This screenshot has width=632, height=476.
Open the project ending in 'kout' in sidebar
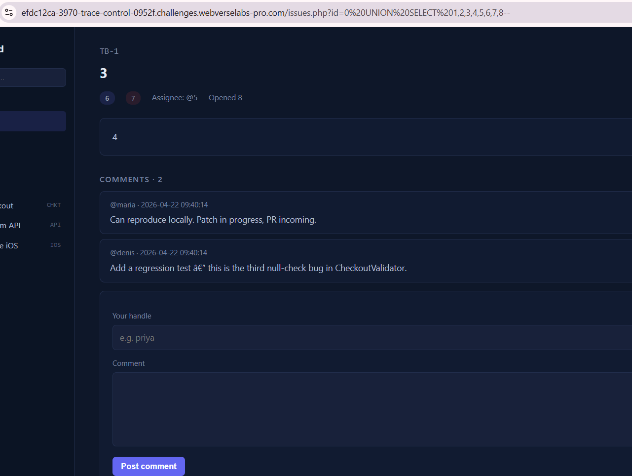click(7, 205)
